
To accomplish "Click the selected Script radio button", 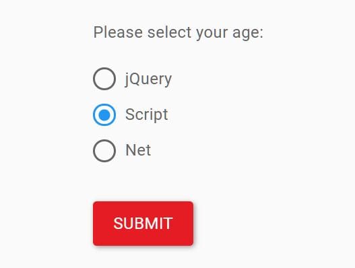I will click(104, 114).
